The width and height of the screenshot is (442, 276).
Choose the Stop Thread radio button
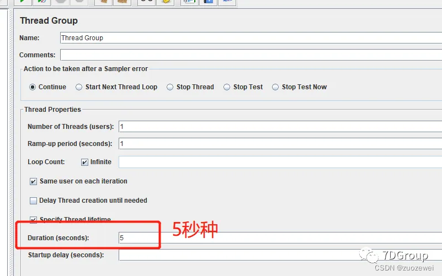tap(170, 87)
